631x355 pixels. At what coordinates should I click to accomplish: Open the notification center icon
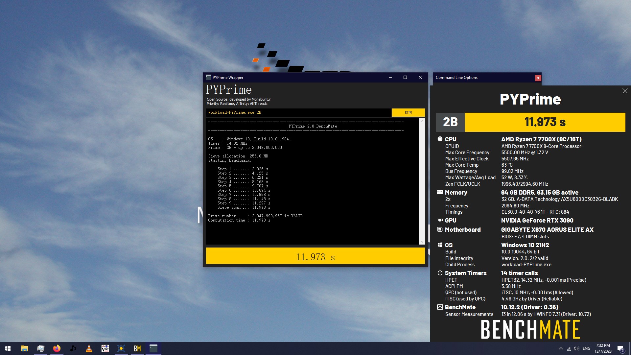click(x=620, y=348)
